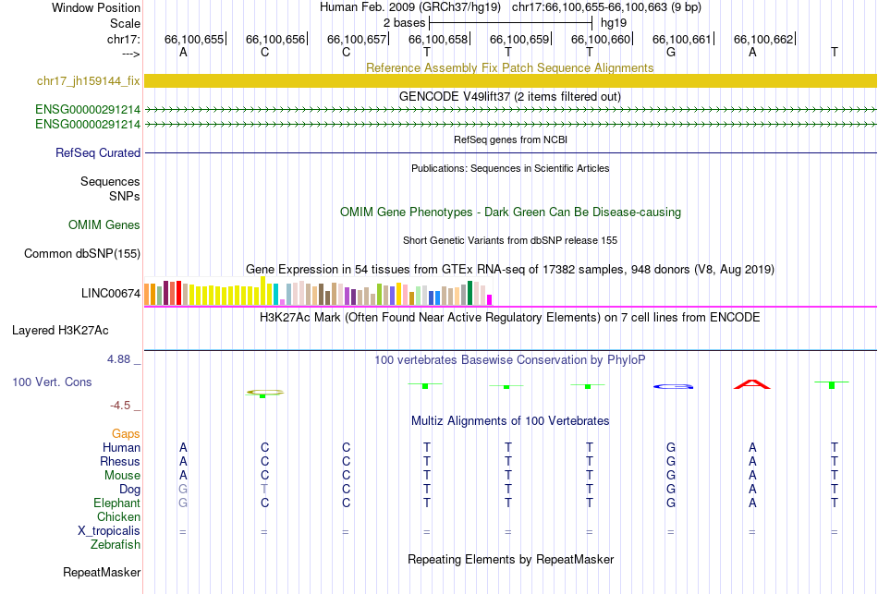The width and height of the screenshot is (878, 594).
Task: Open the GENCODE V49lift37 track title
Action: (x=509, y=96)
